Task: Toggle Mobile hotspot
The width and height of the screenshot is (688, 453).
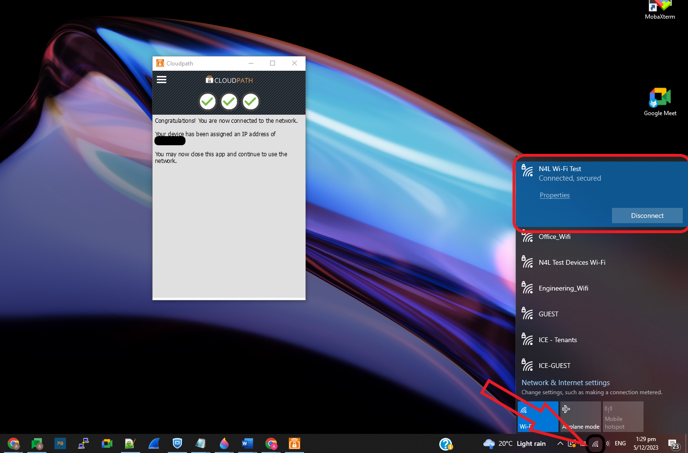Action: 622,416
